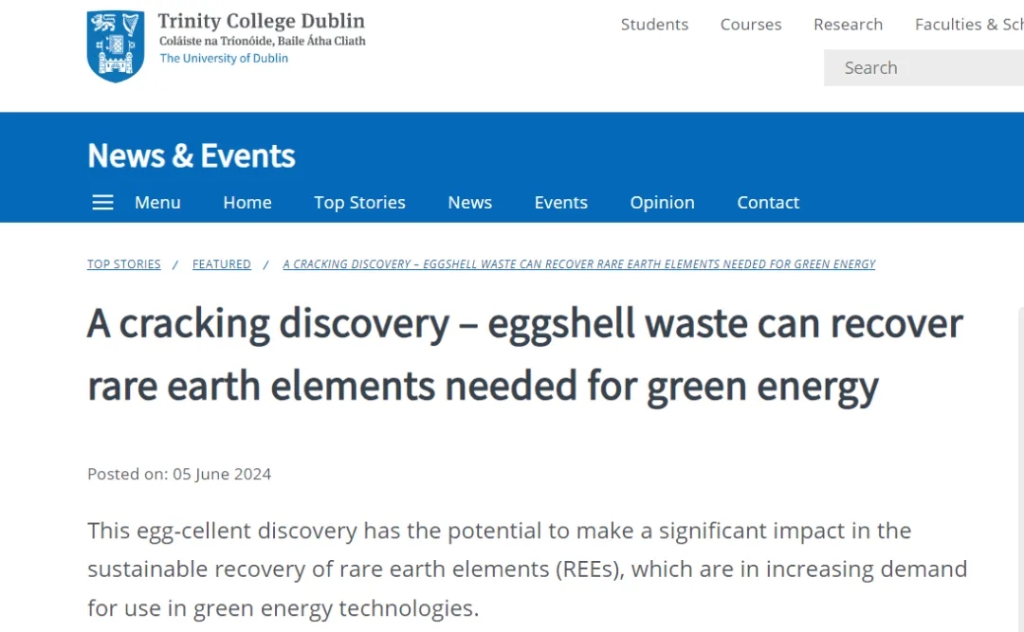
Task: Open the Menu label beside the hamburger icon
Action: coord(157,203)
